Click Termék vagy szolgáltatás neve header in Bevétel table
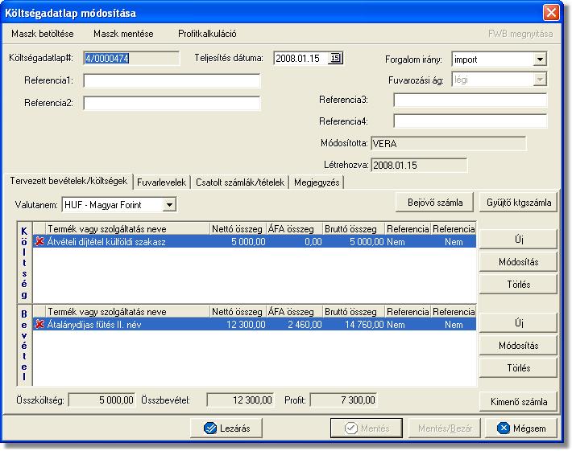The height and width of the screenshot is (451, 572). point(127,312)
